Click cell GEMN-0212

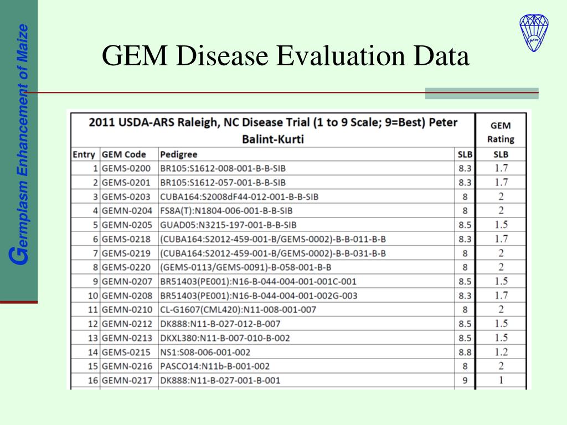[127, 324]
